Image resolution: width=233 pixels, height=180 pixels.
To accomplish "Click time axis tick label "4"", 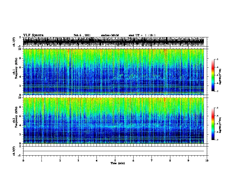I will [x=97, y=160].
